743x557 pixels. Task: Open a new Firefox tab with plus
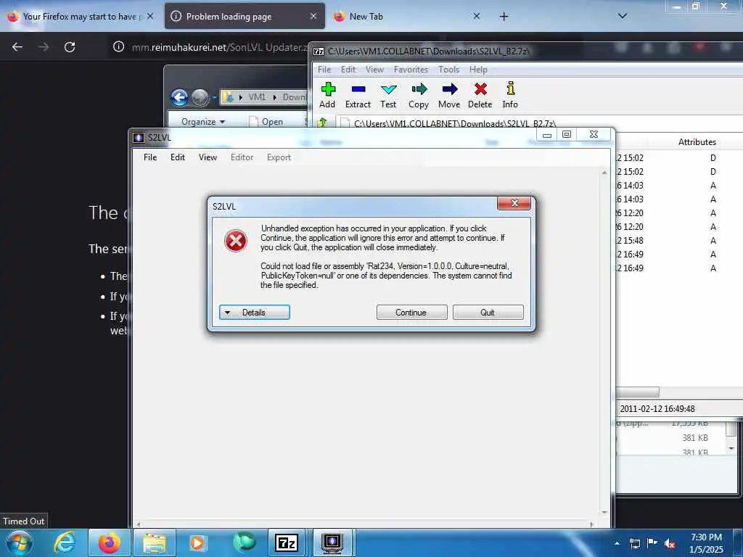tap(504, 17)
